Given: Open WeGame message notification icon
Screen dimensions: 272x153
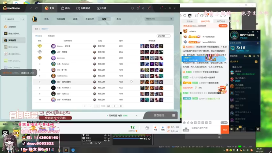Looking at the screenshot, I should coord(138,8).
